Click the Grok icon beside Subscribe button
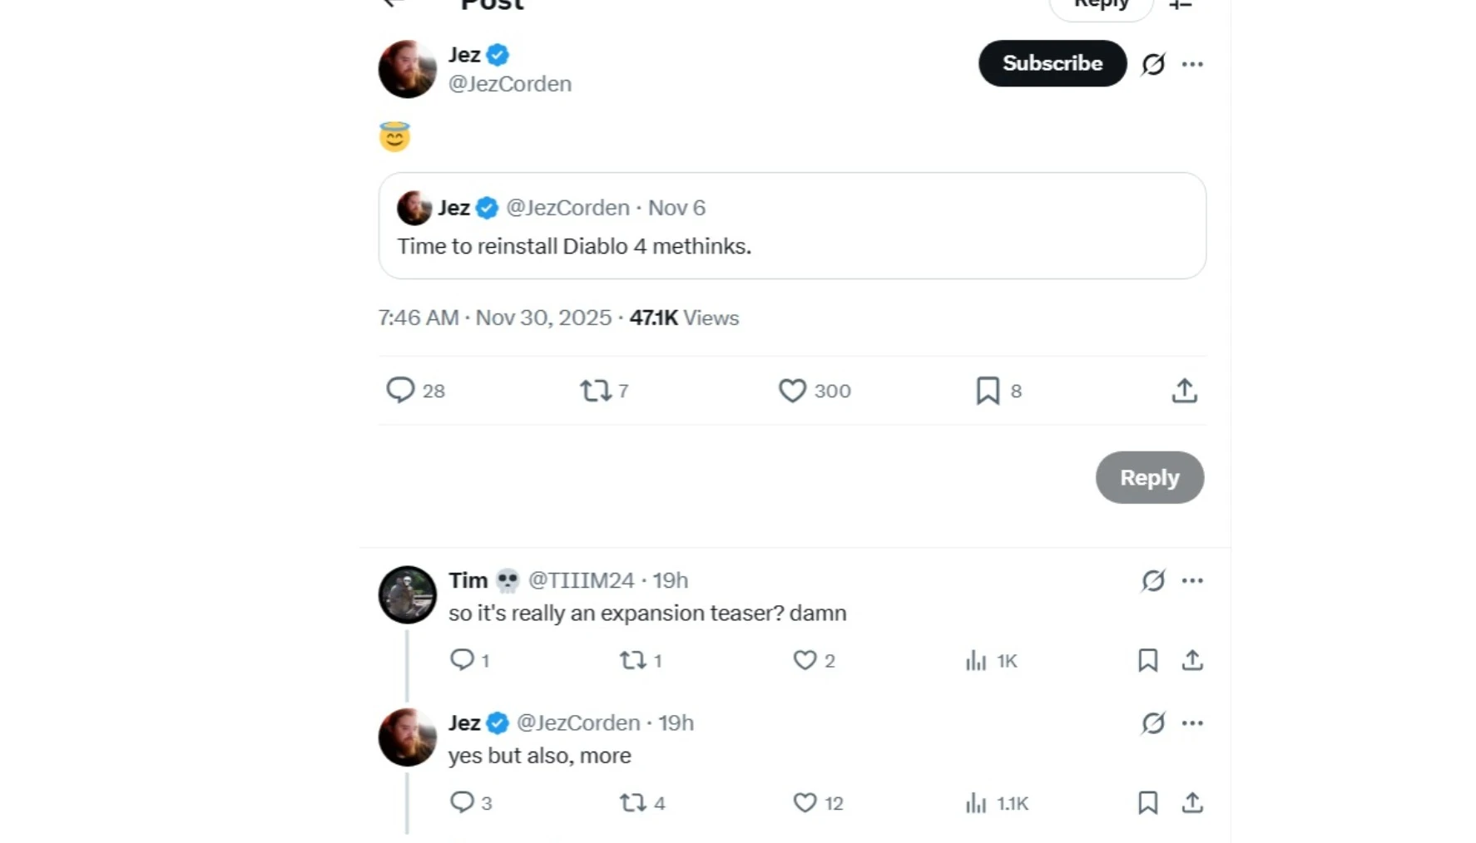 tap(1153, 64)
